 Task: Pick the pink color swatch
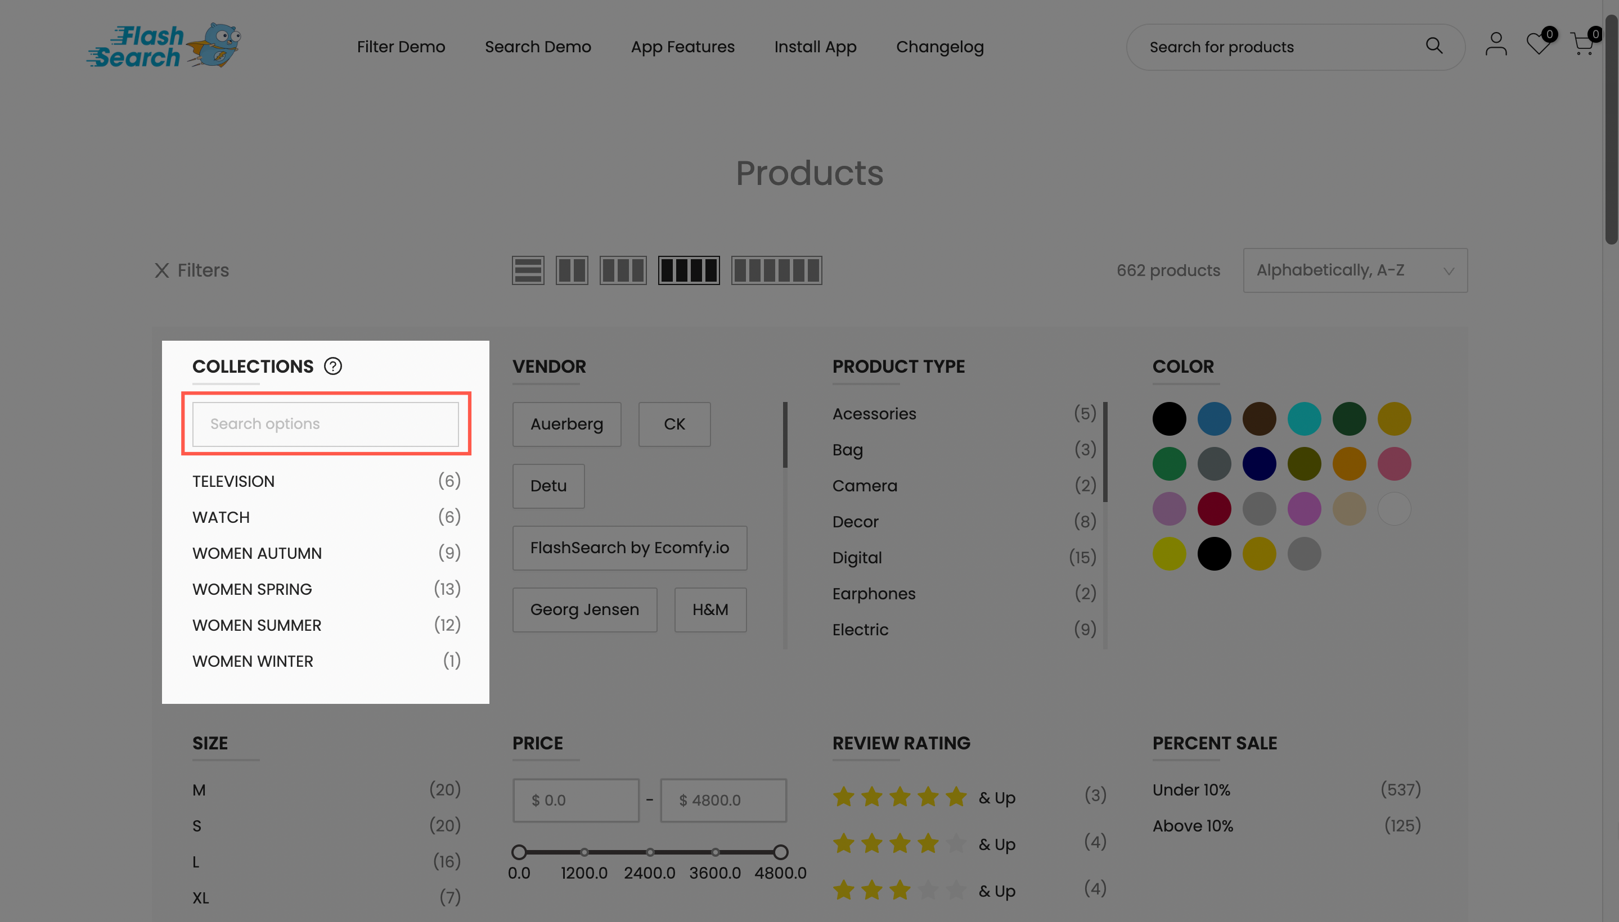click(x=1394, y=464)
